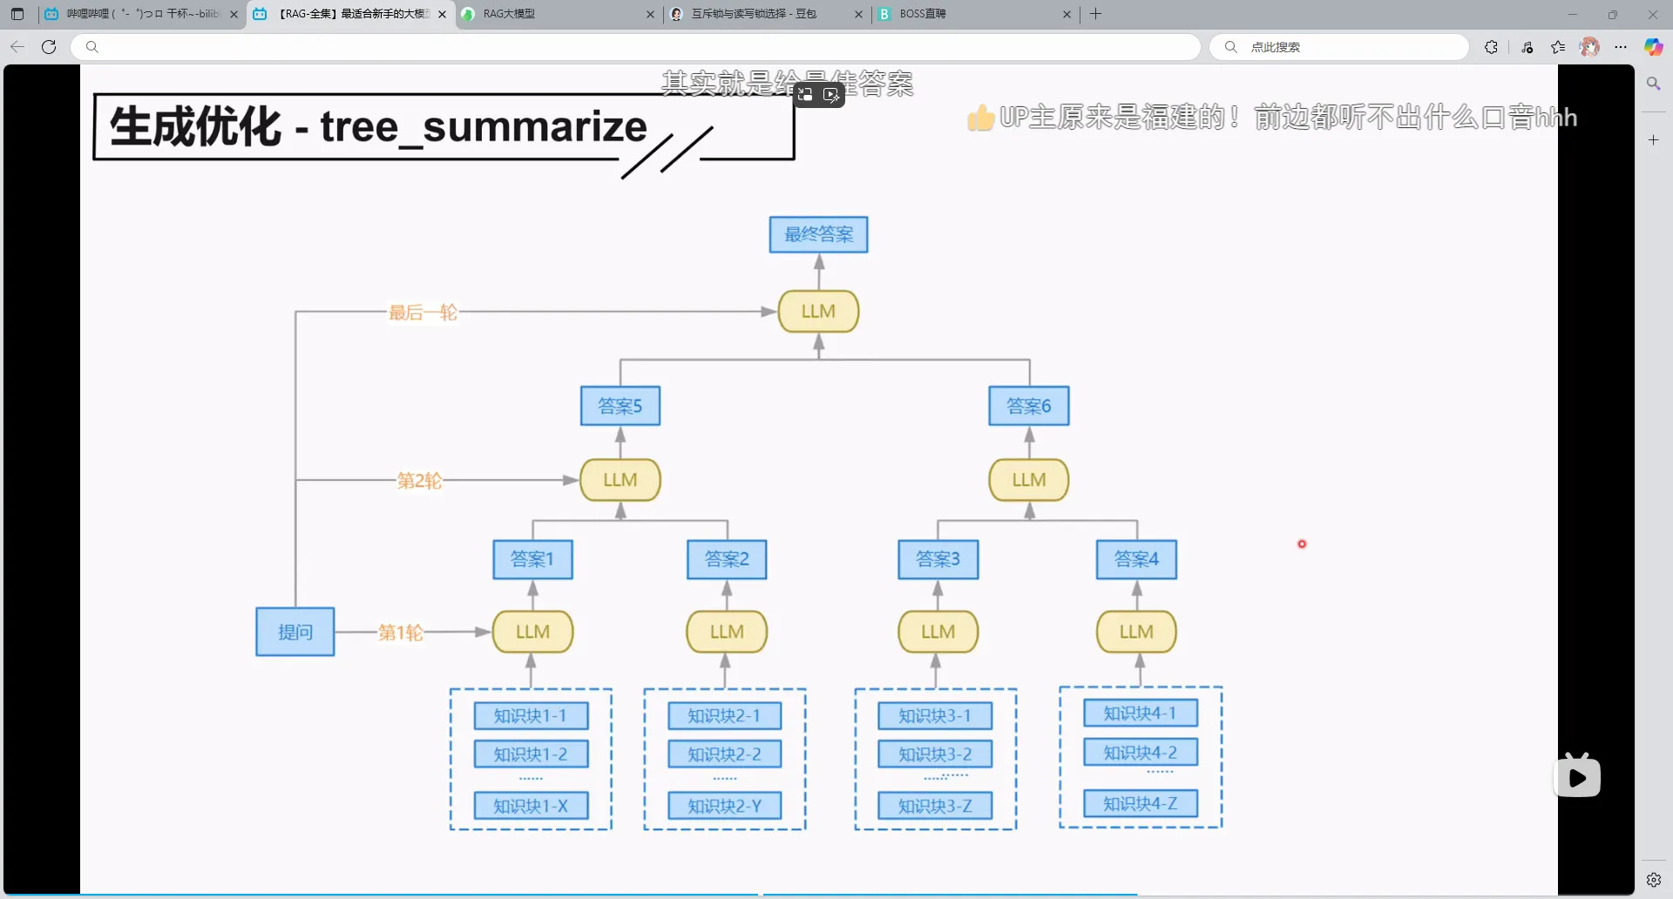Click the picture-in-picture icon on video
The height and width of the screenshot is (899, 1673).
click(x=805, y=94)
